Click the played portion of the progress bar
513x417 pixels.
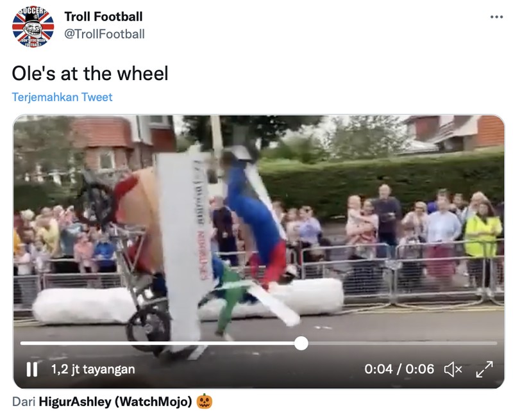pyautogui.click(x=160, y=343)
